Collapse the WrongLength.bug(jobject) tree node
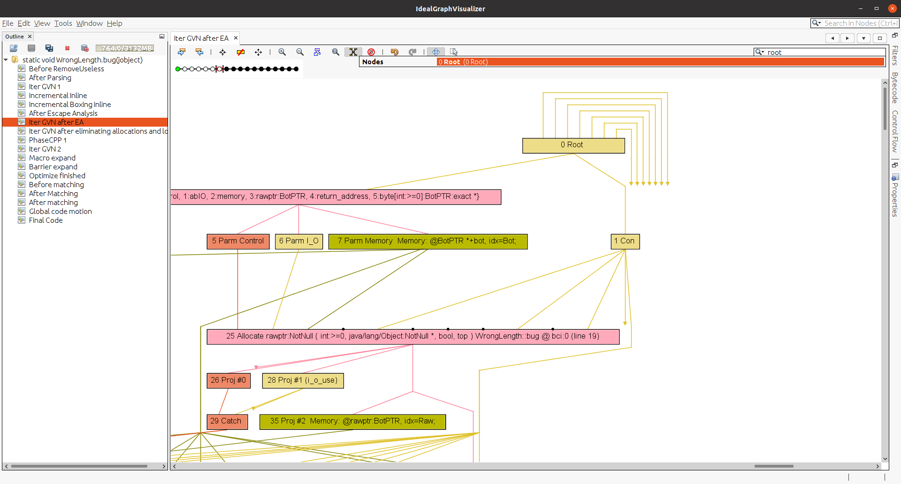 6,60
